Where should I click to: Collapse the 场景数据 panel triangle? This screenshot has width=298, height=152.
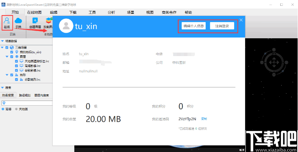coord(2,41)
